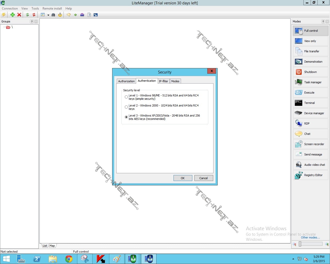Select Level 2 Windows 2000 security option
The image size is (330, 264).
[x=126, y=107]
